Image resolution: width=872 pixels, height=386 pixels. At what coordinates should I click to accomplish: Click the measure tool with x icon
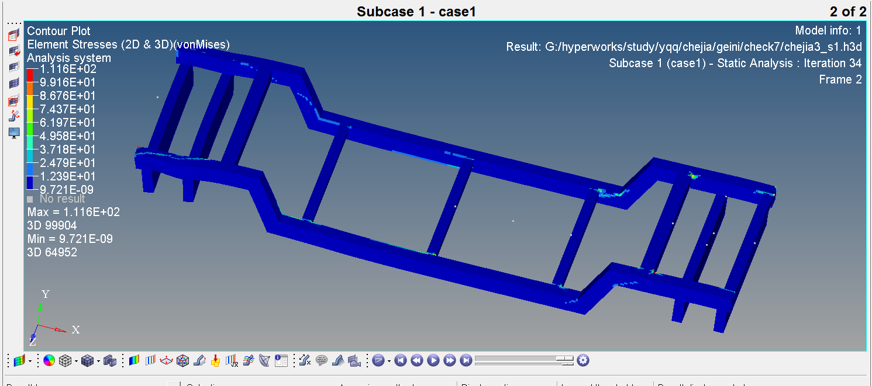305,361
